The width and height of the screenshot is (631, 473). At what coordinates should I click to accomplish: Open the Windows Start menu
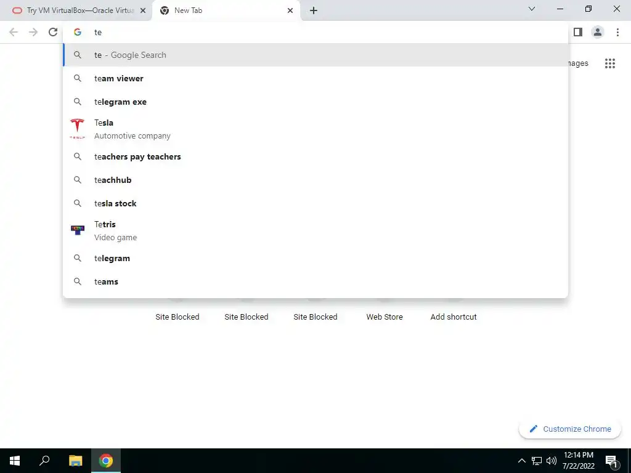15,461
